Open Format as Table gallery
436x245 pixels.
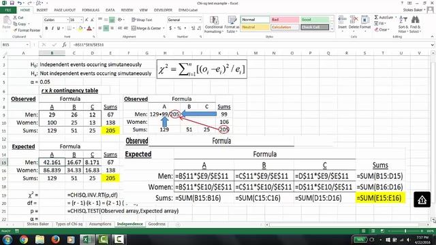[232, 24]
